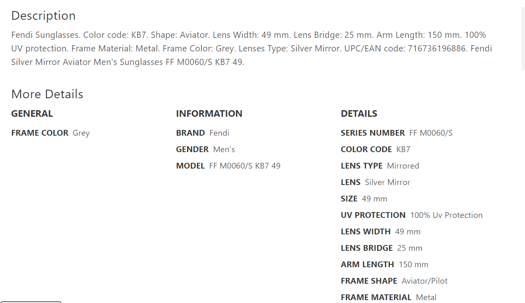Click the FRAME MATERIAL value Metal
Screen dimensions: 525x303
pos(426,297)
